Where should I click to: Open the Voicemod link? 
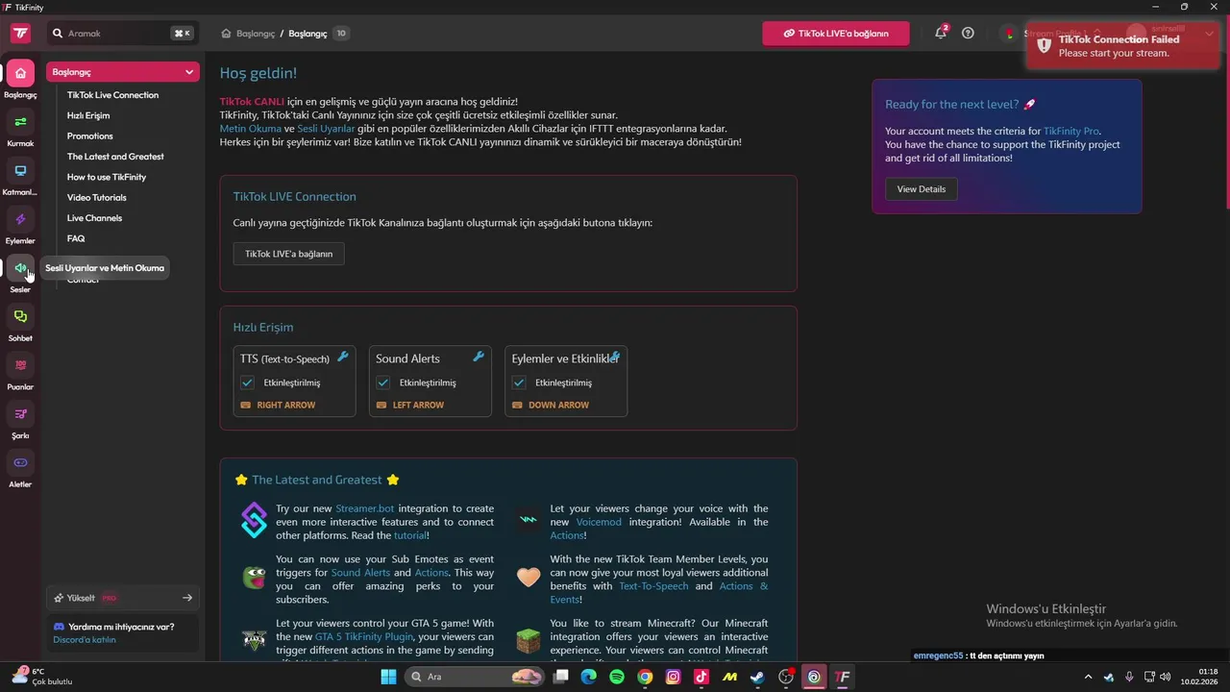599,522
